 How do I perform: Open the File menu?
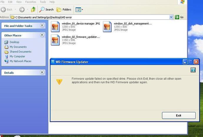2,2
